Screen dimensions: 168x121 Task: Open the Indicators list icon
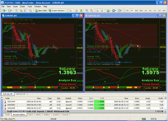coord(108,10)
